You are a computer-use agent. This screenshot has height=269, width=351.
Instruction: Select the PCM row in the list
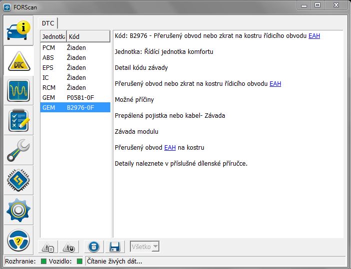(75, 47)
